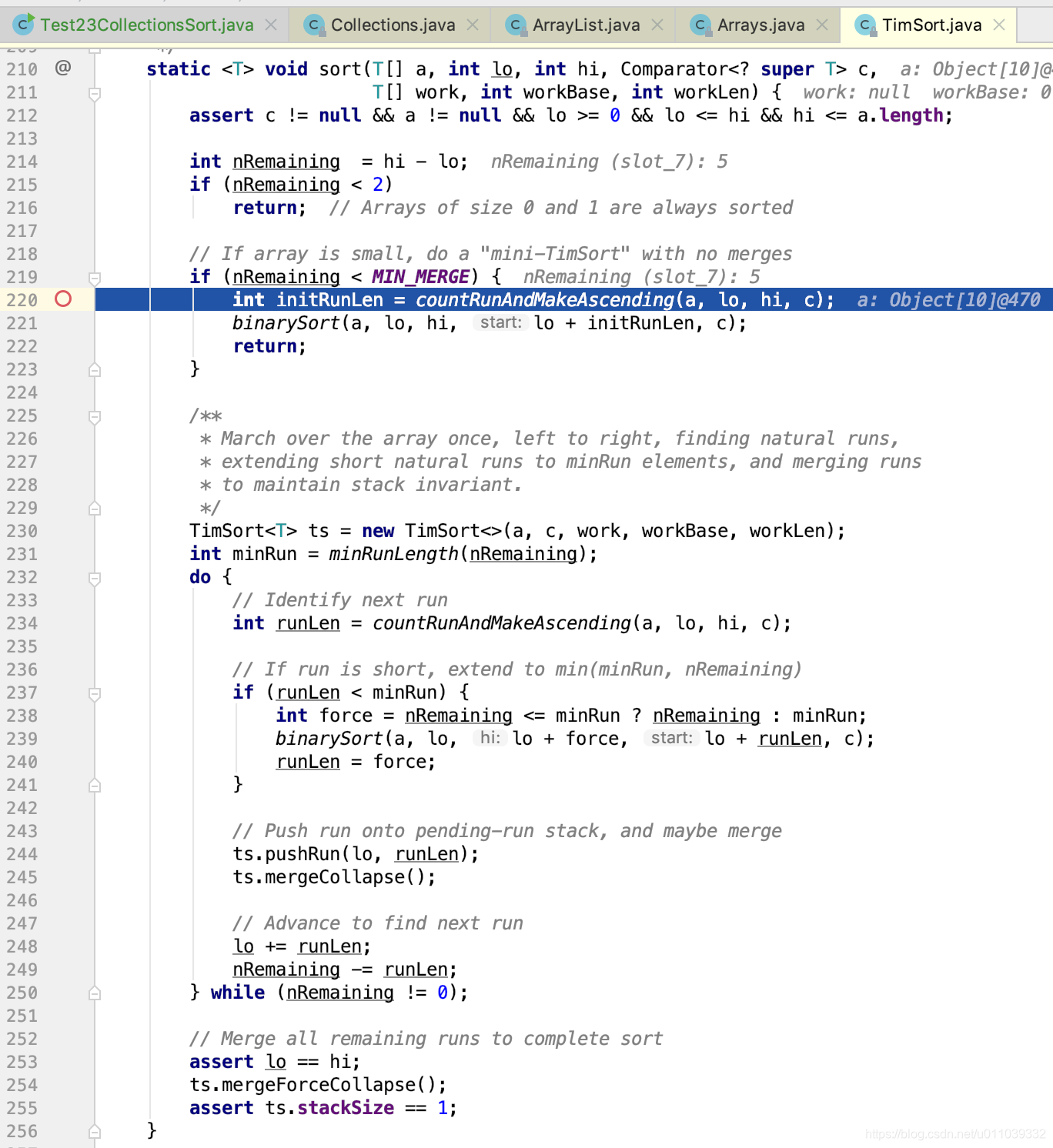Collapse the if block fold at line 219
Screen dimensions: 1053x1148
coord(94,277)
